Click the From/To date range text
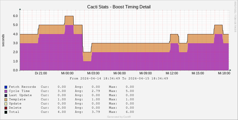This screenshot has height=120, width=238. click(x=119, y=79)
